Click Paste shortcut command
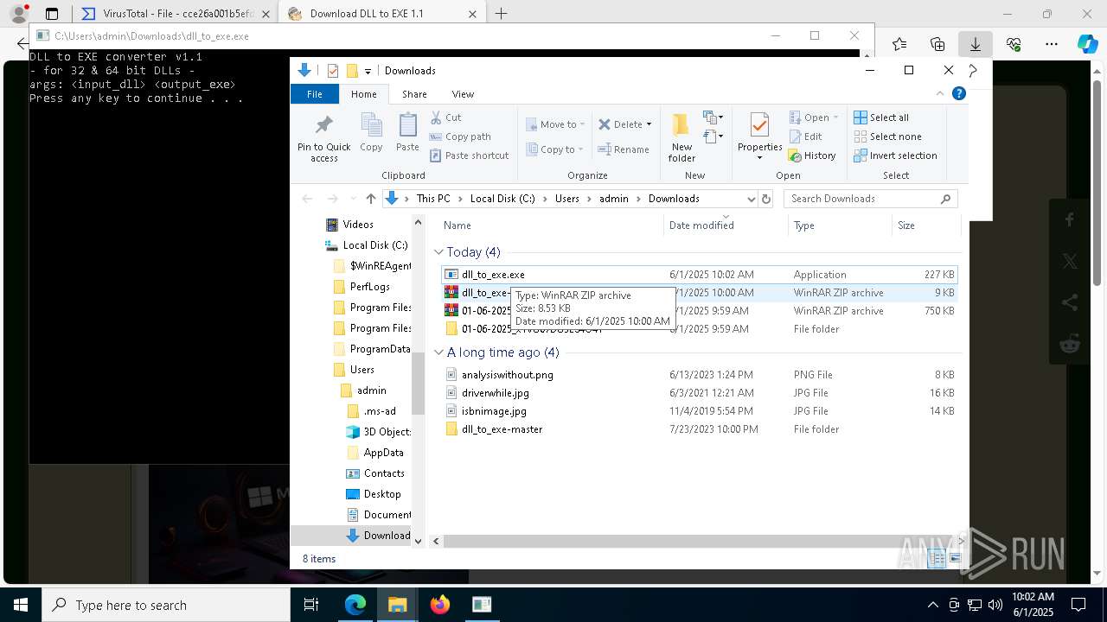Image resolution: width=1107 pixels, height=622 pixels. [469, 155]
